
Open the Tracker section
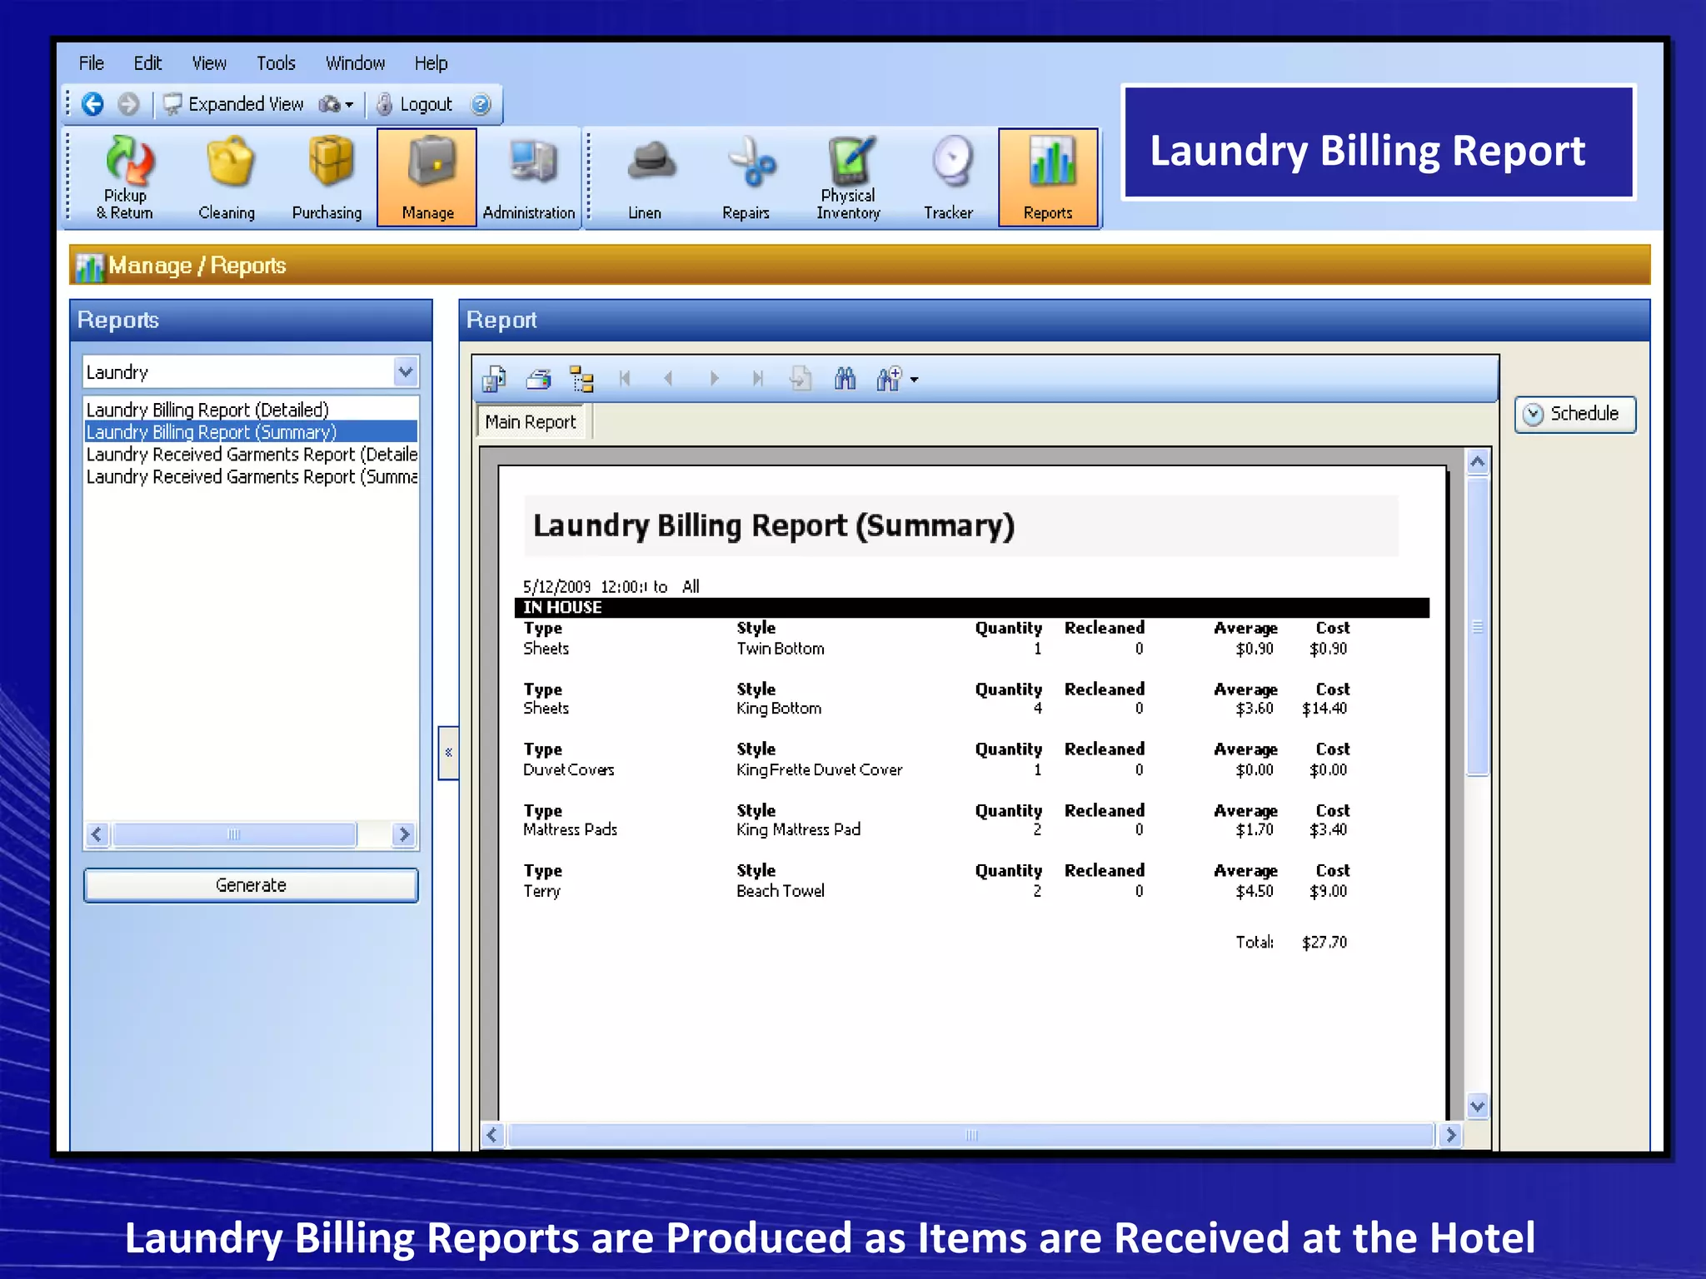[x=948, y=177]
